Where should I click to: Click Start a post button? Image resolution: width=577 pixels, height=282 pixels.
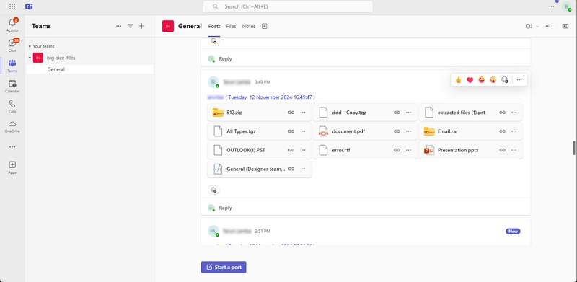pyautogui.click(x=224, y=267)
